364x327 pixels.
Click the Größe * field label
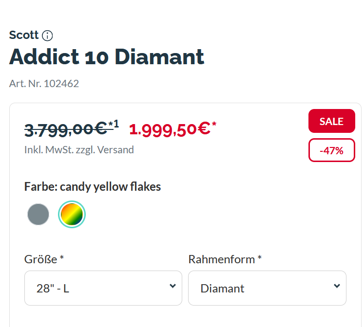pos(44,259)
